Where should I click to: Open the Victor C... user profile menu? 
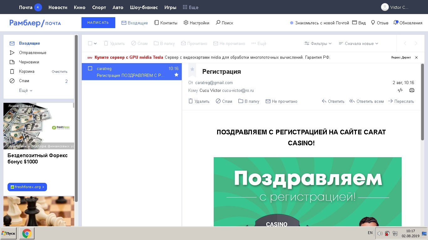pos(395,7)
